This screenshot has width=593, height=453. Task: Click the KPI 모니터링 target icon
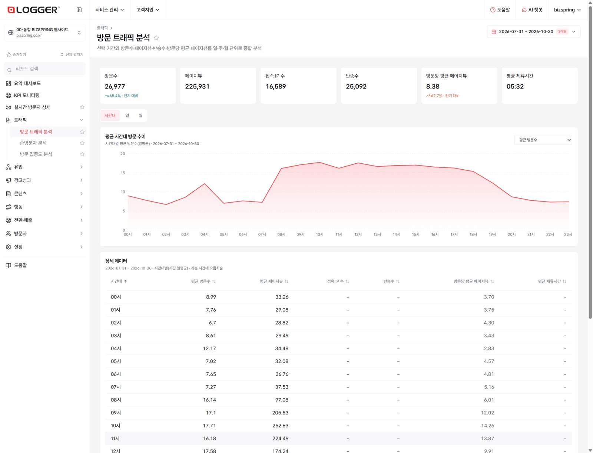(x=9, y=96)
